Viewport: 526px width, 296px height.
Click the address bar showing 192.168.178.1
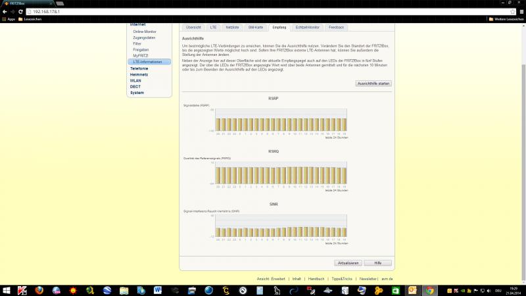[x=268, y=12]
